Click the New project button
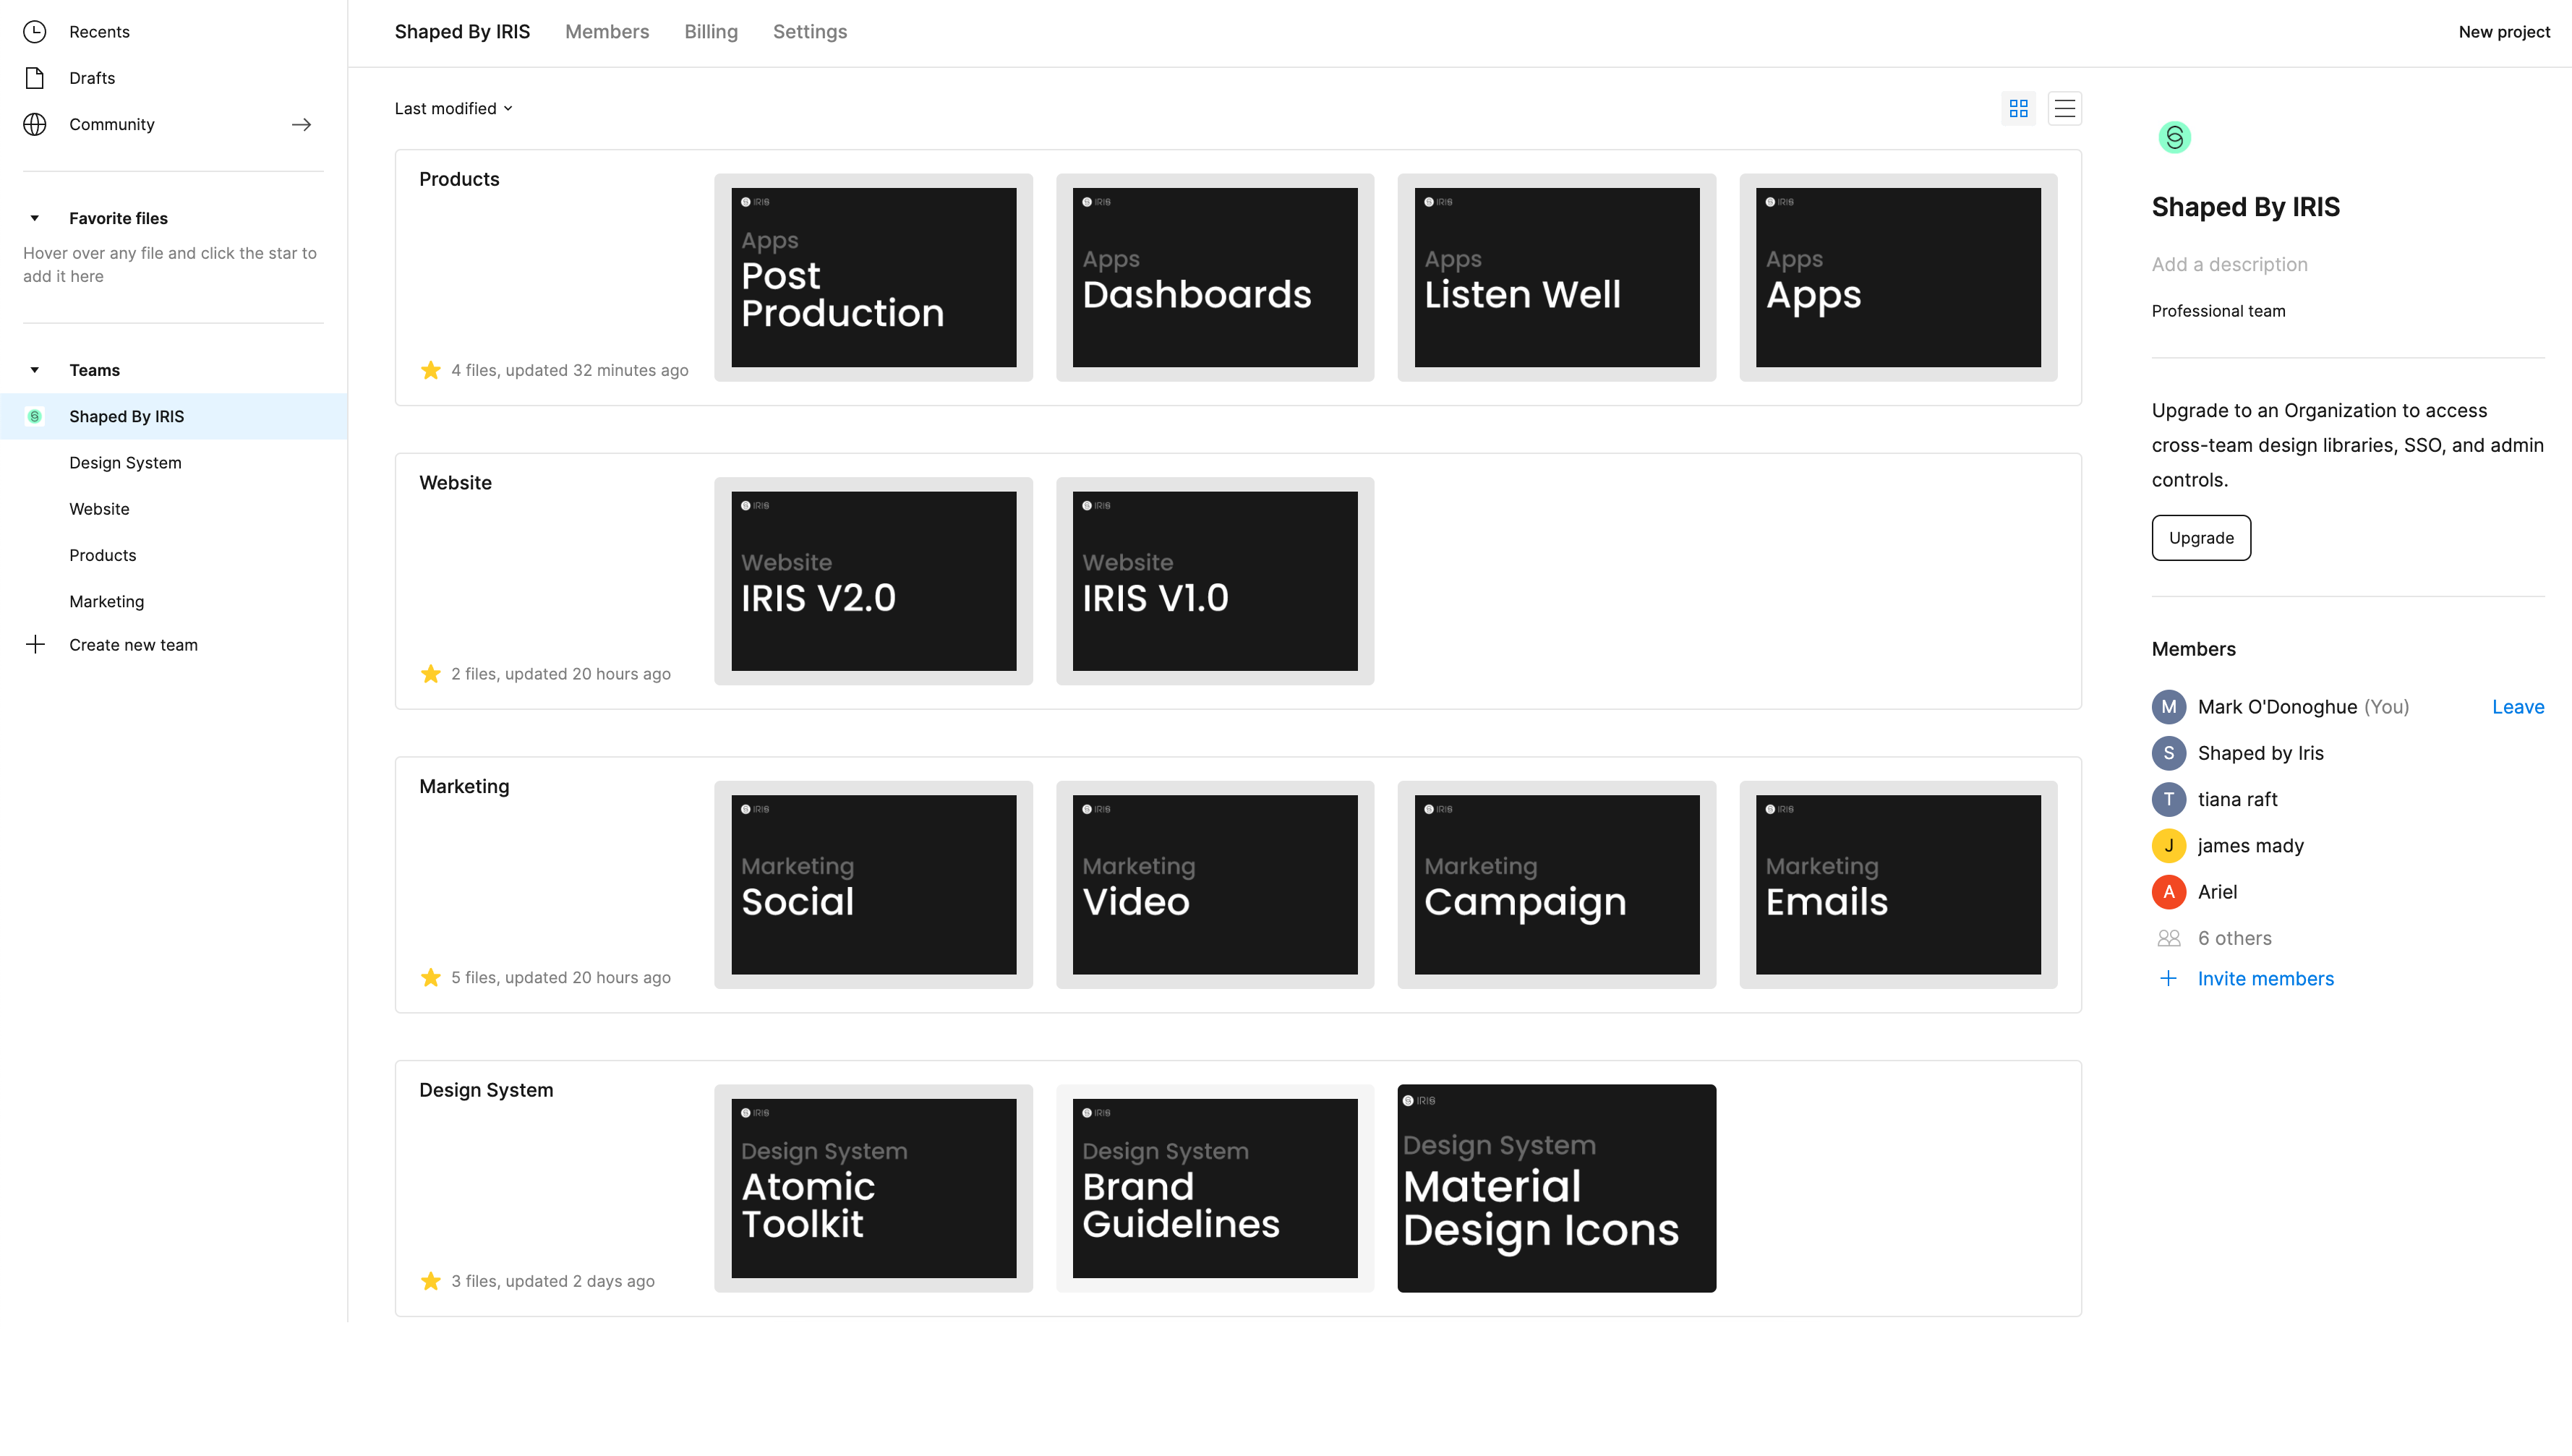 2504,32
